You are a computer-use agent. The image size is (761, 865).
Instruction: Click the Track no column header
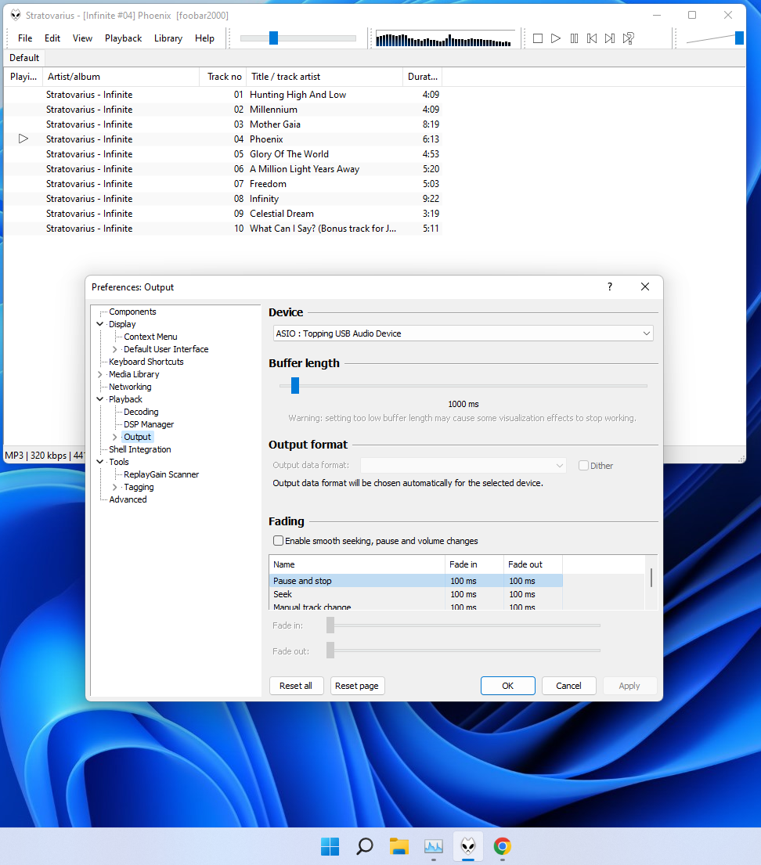222,77
